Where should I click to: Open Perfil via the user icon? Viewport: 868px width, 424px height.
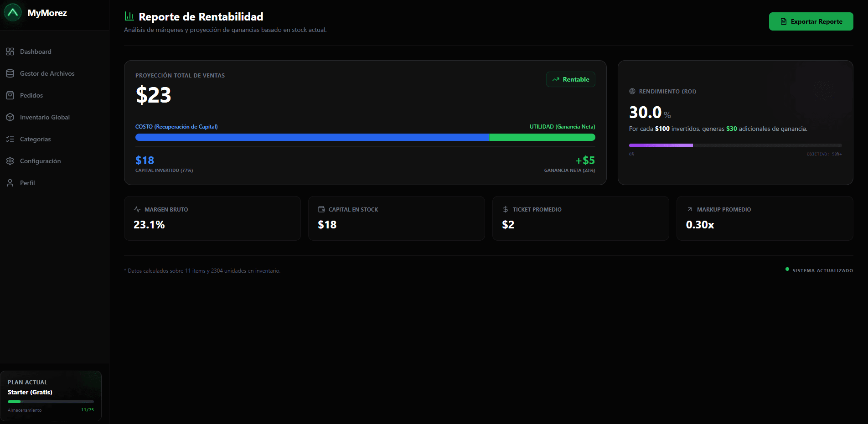[10, 182]
